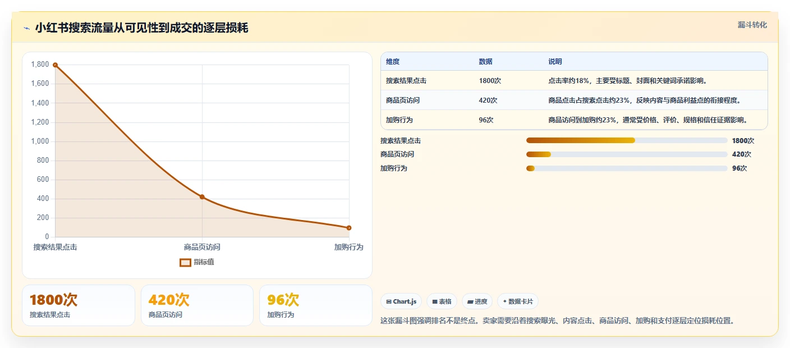Click the 96次 progress bar value
790x348 pixels.
tap(740, 168)
